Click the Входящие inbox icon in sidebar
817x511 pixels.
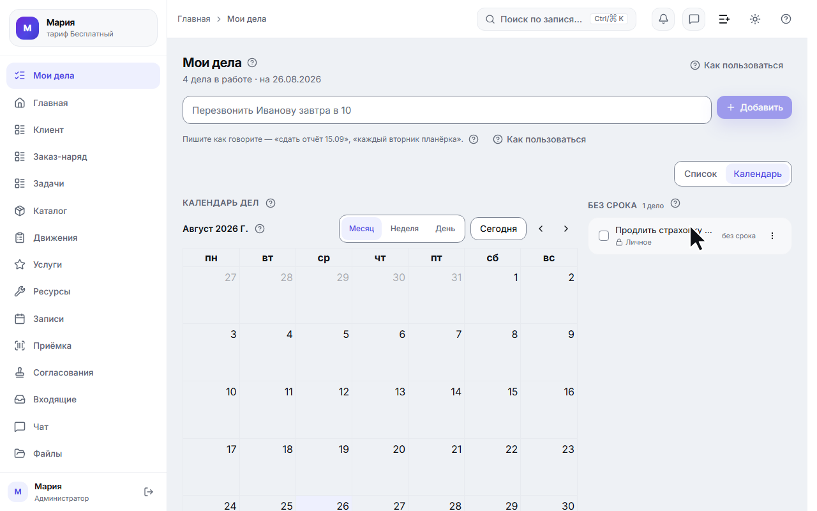point(20,399)
